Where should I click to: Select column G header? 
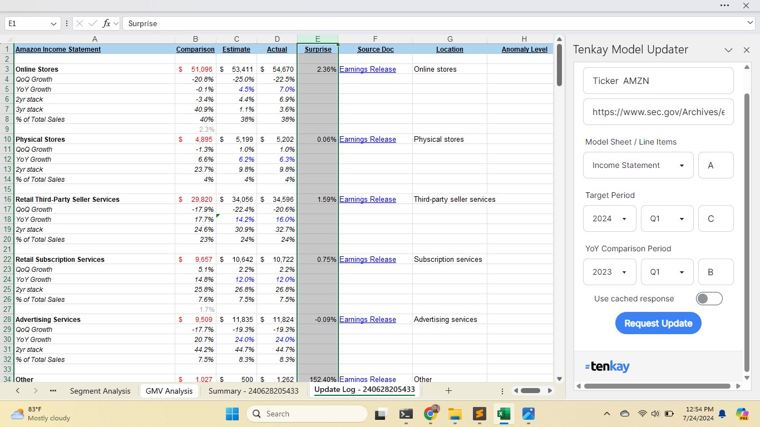tap(450, 39)
